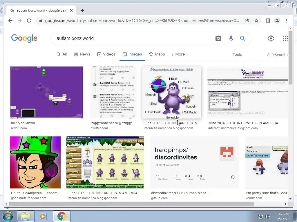297x222 pixels.
Task: Click the 'I'm pretty sure that's Bonzi' title
Action: point(267,193)
